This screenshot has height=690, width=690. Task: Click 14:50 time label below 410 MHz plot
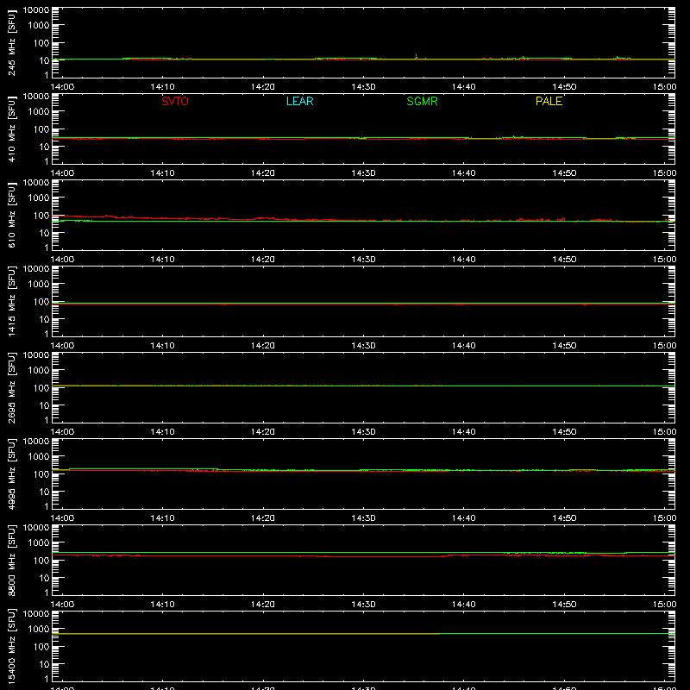tap(564, 173)
